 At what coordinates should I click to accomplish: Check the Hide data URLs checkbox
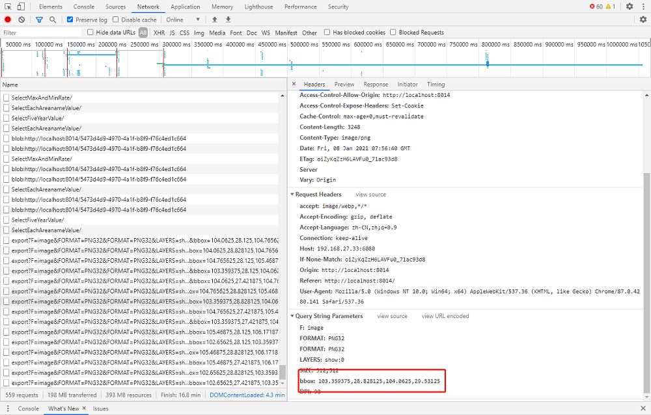[90, 32]
